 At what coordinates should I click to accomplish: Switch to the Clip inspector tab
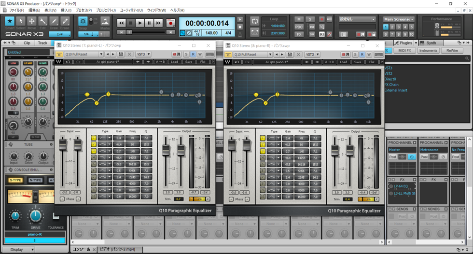point(27,43)
